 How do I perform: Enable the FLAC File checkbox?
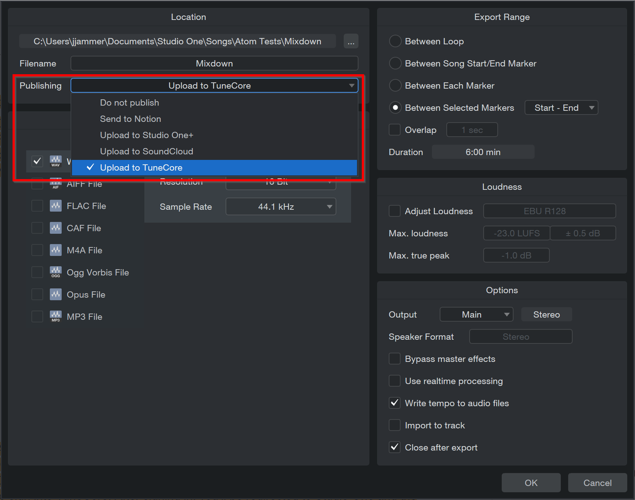pos(37,206)
